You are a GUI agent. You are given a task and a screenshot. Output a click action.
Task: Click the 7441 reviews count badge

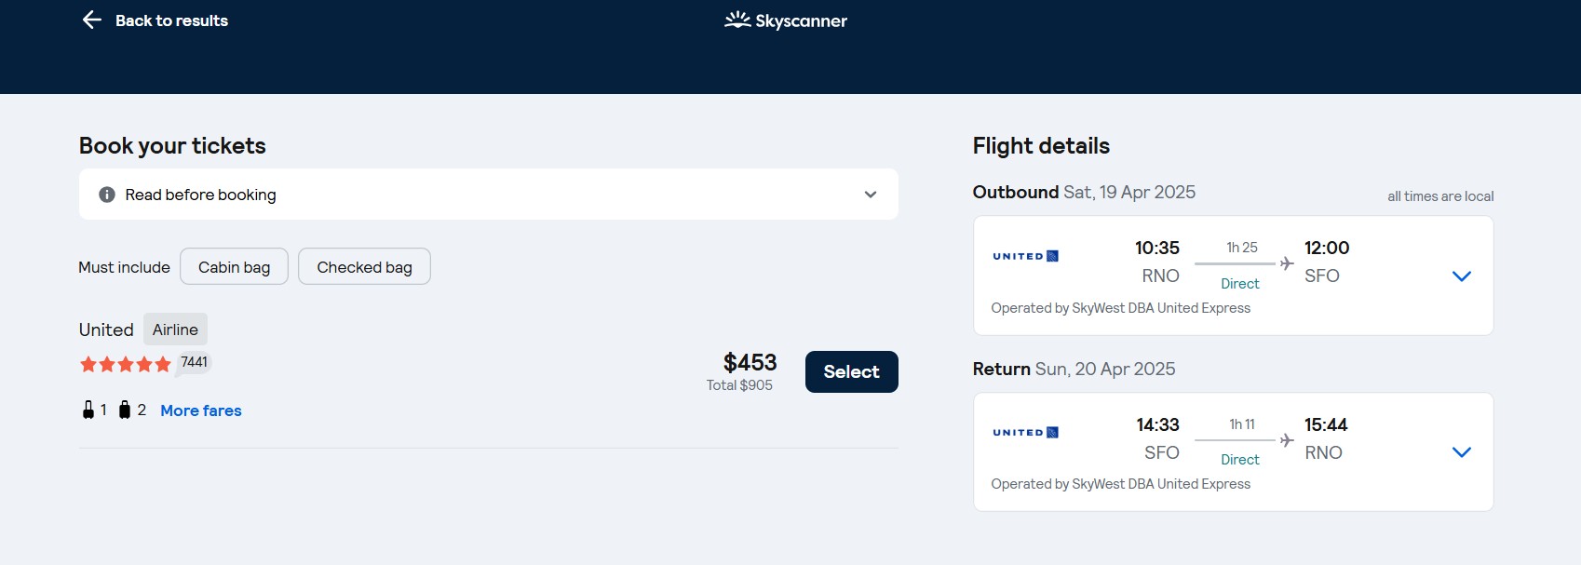[x=195, y=362]
